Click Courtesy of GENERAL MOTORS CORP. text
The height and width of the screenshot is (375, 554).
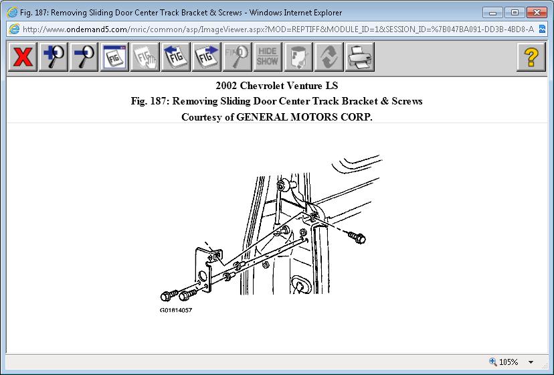click(276, 117)
